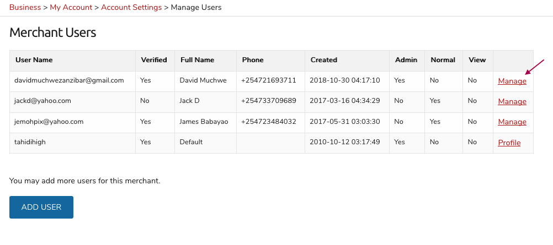The image size is (553, 245).
Task: Click the Merchant Users heading
Action: [x=53, y=32]
